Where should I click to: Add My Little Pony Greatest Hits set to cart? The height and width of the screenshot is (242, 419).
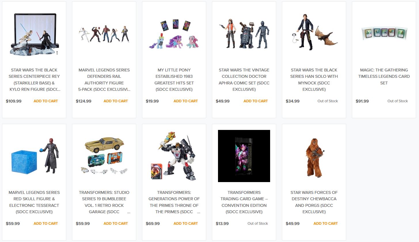pos(186,101)
